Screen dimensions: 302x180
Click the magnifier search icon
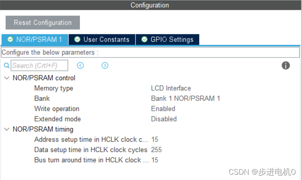click(7, 66)
